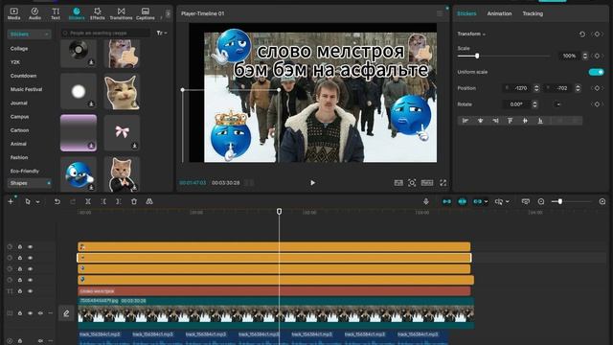613x345 pixels.
Task: Switch to the Tracking tab
Action: point(533,13)
